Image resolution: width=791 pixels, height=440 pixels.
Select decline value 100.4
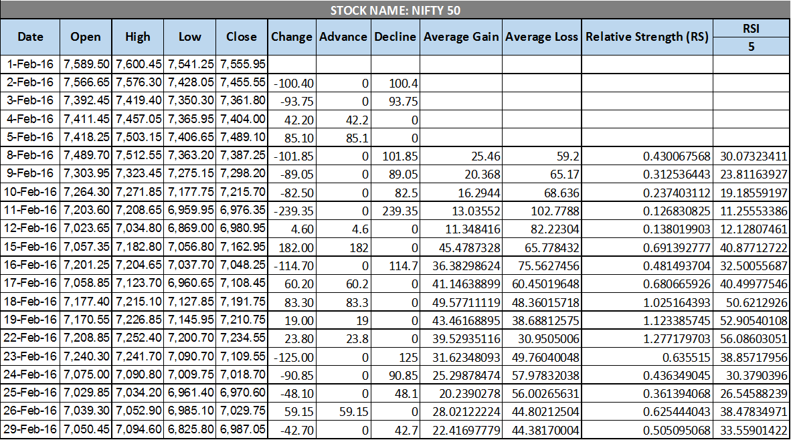point(395,83)
